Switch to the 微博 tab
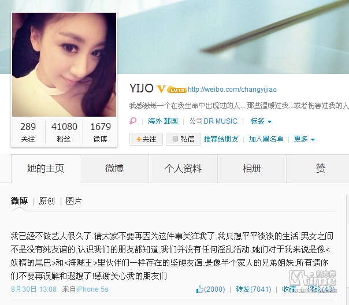 (114, 169)
